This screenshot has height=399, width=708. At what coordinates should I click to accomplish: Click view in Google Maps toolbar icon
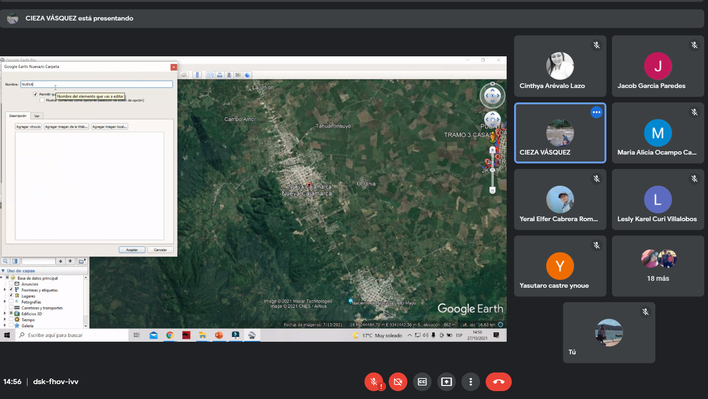(x=238, y=75)
